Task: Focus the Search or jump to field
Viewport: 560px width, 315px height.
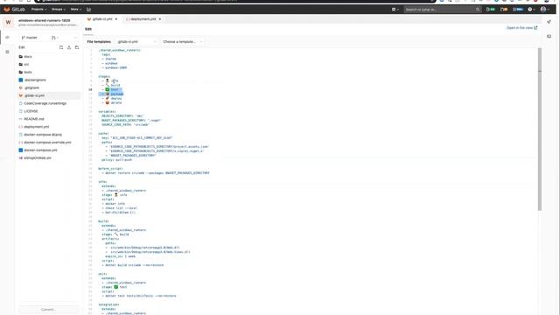Action: 442,10
